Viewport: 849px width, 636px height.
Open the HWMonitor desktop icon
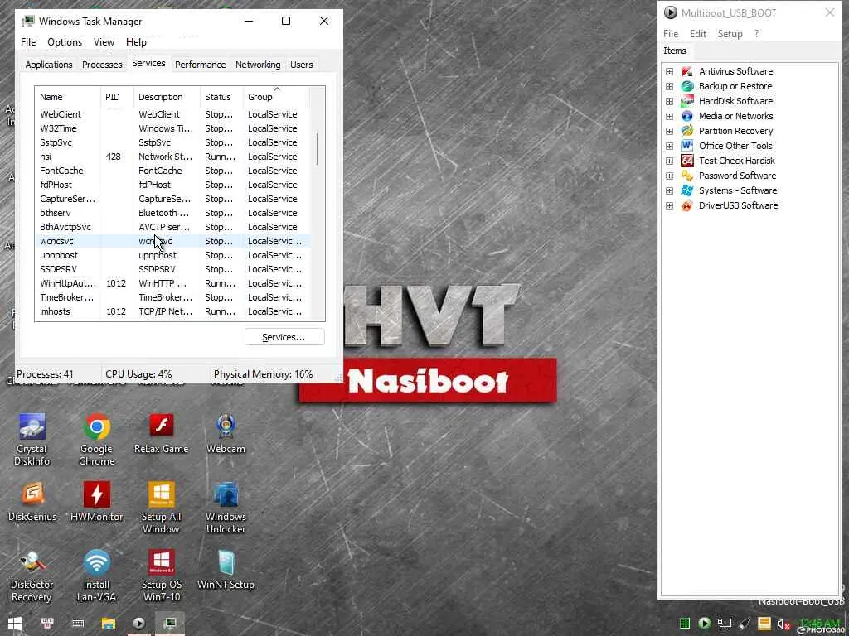(96, 501)
